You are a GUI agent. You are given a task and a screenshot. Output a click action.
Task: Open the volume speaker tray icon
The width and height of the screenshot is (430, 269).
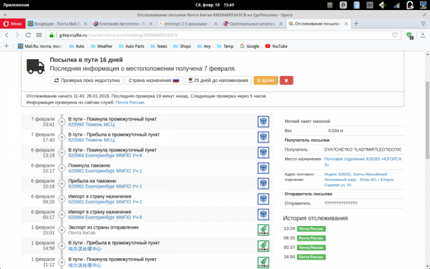click(x=382, y=5)
